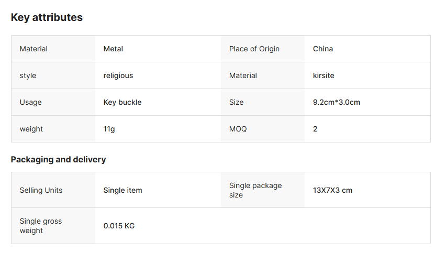Select the Metal material value
This screenshot has width=435, height=253.
tap(113, 49)
